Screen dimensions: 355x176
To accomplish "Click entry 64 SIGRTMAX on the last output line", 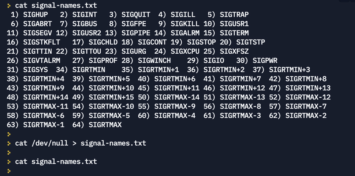I will click(105, 124).
